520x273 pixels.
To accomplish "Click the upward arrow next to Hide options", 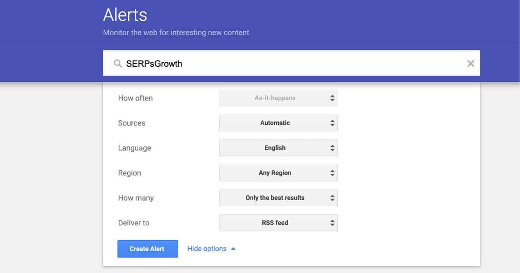I will click(x=233, y=248).
